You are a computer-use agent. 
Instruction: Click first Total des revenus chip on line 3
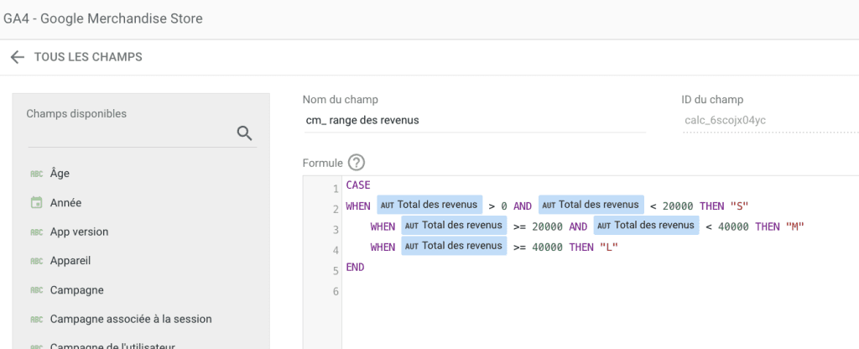(x=454, y=225)
